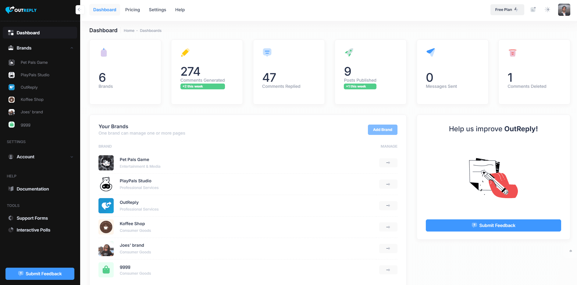This screenshot has height=285, width=577.
Task: Manage Koffee Shop via arrow button
Action: click(388, 227)
